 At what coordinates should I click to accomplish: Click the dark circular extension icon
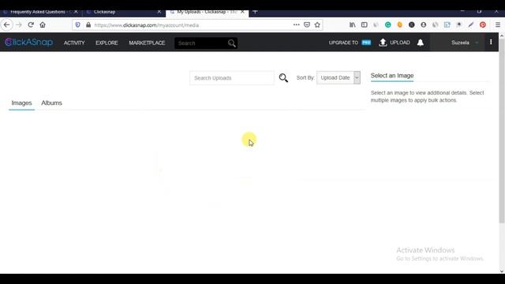pyautogui.click(x=412, y=24)
